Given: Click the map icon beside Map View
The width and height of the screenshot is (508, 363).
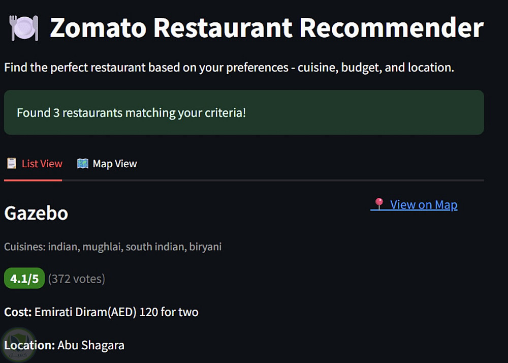Looking at the screenshot, I should coord(82,163).
